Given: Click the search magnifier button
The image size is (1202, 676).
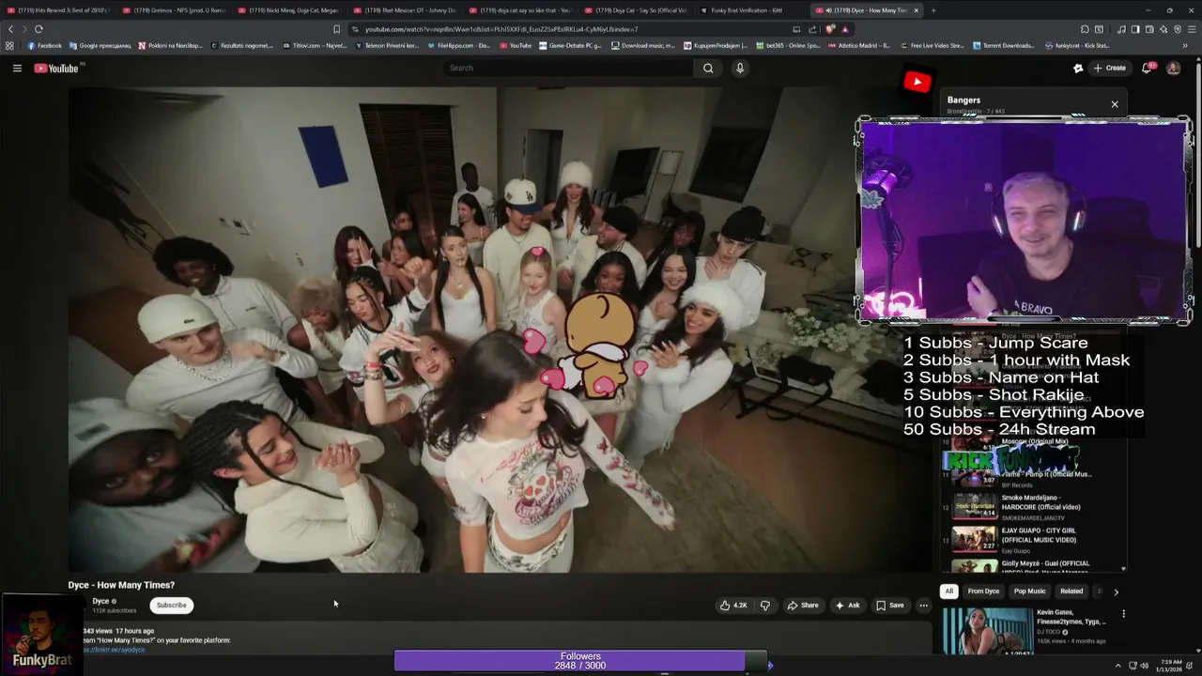Looking at the screenshot, I should (x=708, y=68).
